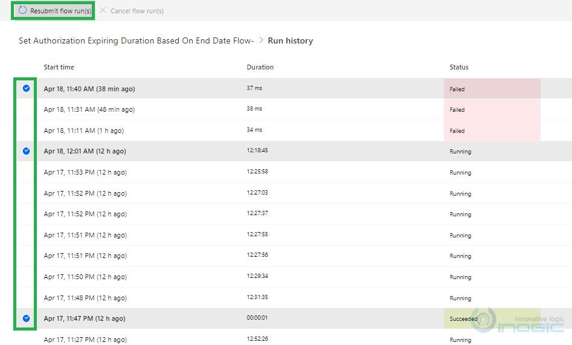This screenshot has height=345, width=572.
Task: Uncheck the Apr 18, 12:01 AM run
Action: [26, 151]
